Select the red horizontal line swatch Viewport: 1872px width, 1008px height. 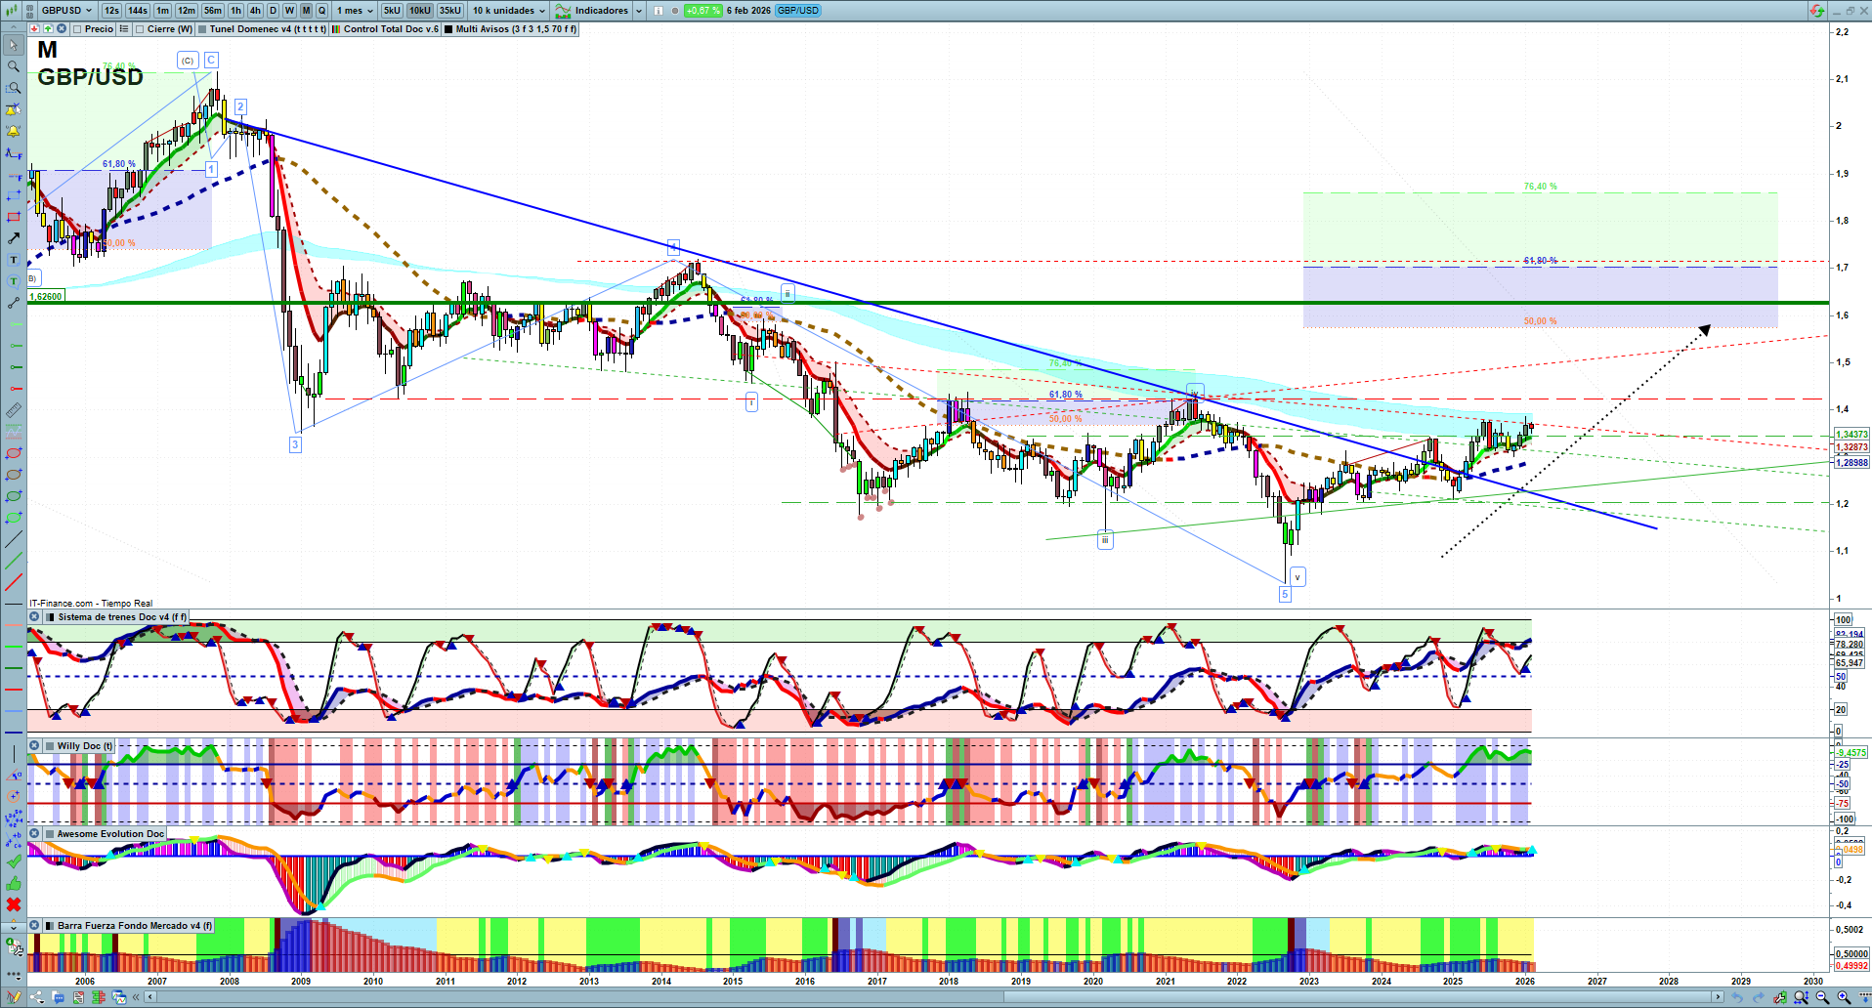tap(14, 690)
